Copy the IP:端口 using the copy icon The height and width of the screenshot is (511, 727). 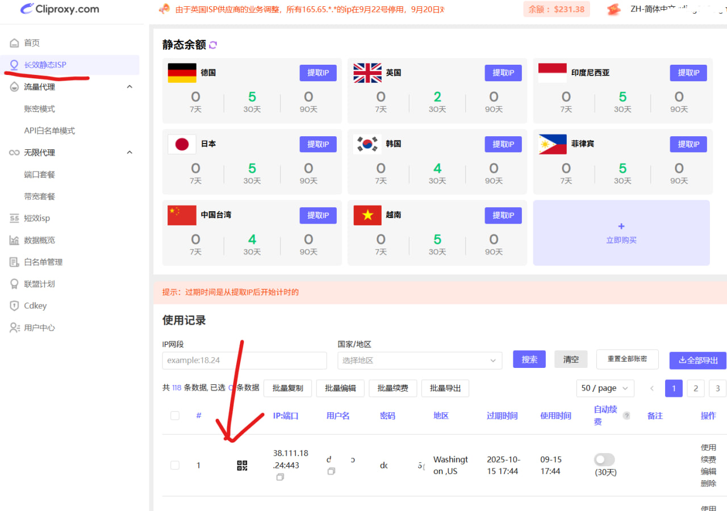point(280,477)
